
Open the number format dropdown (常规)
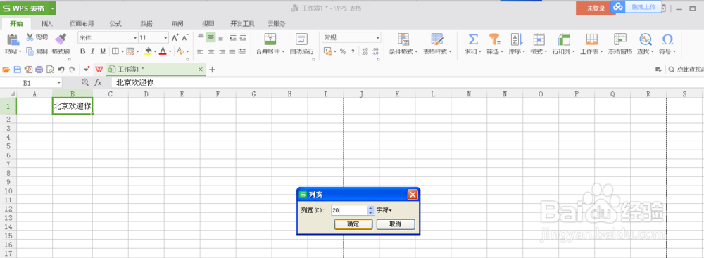377,38
